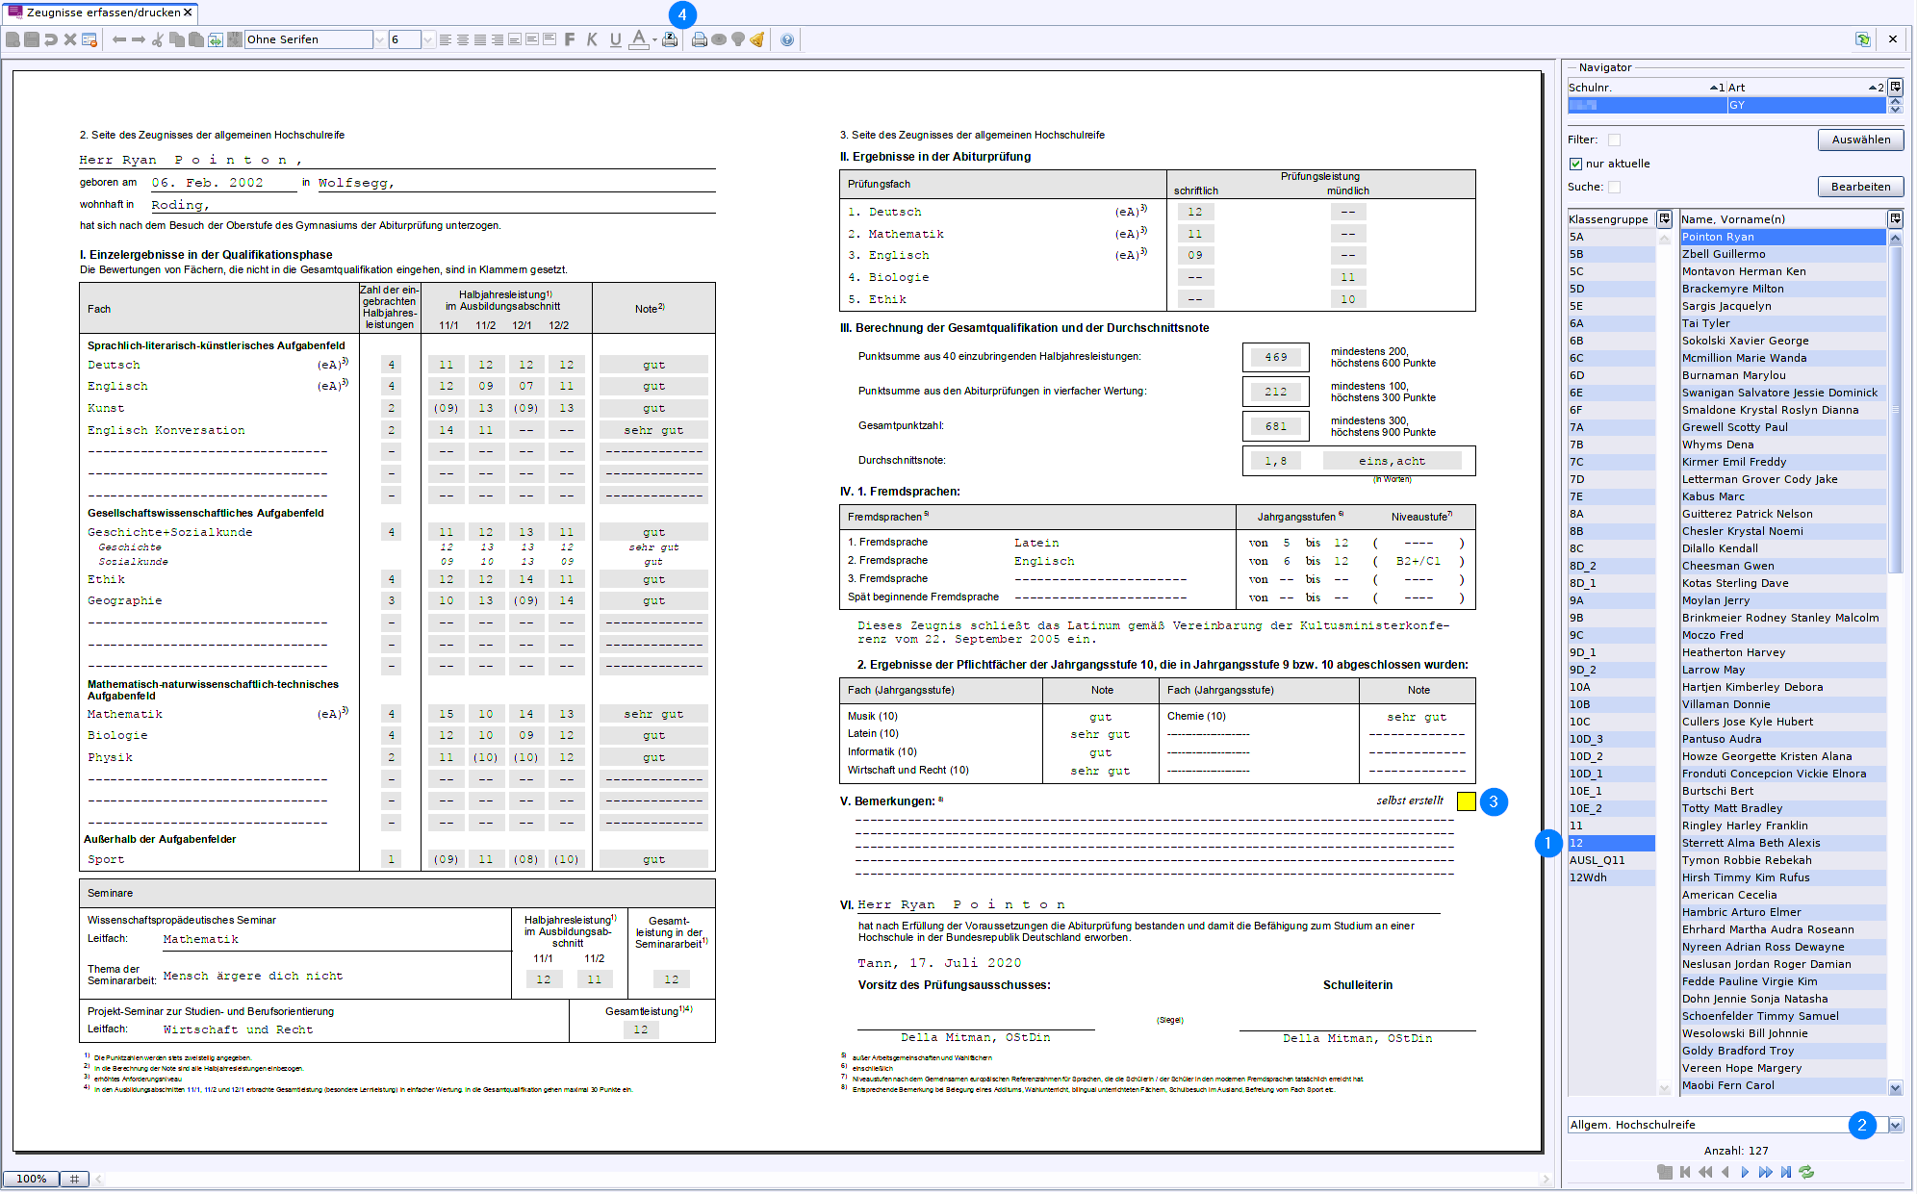Click the name list scroll-down arrow
The height and width of the screenshot is (1194, 1917).
click(x=1895, y=1088)
